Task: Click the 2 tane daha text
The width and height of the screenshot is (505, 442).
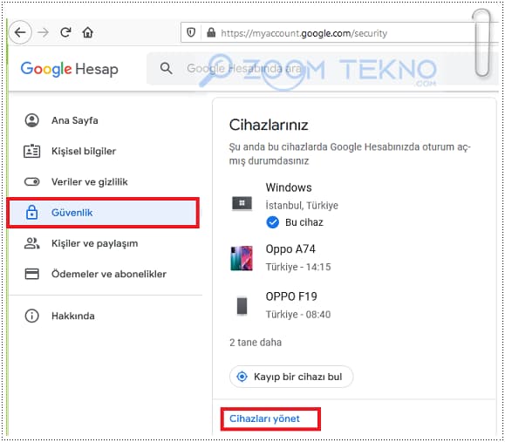Action: [256, 343]
